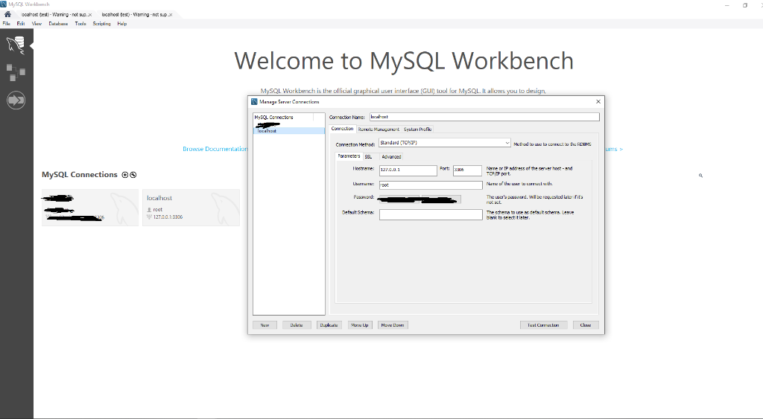Minimize the MySQL Workbench window
The height and width of the screenshot is (419, 763).
tap(727, 5)
